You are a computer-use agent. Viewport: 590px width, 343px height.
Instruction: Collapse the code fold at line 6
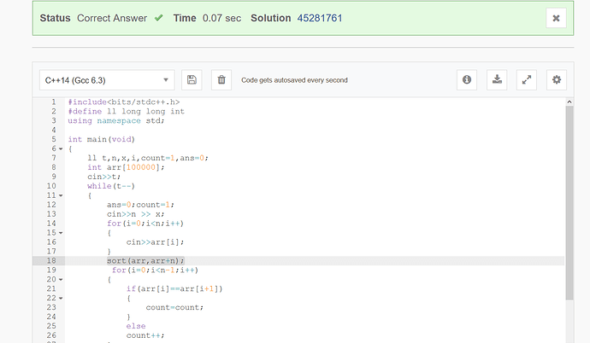click(61, 148)
